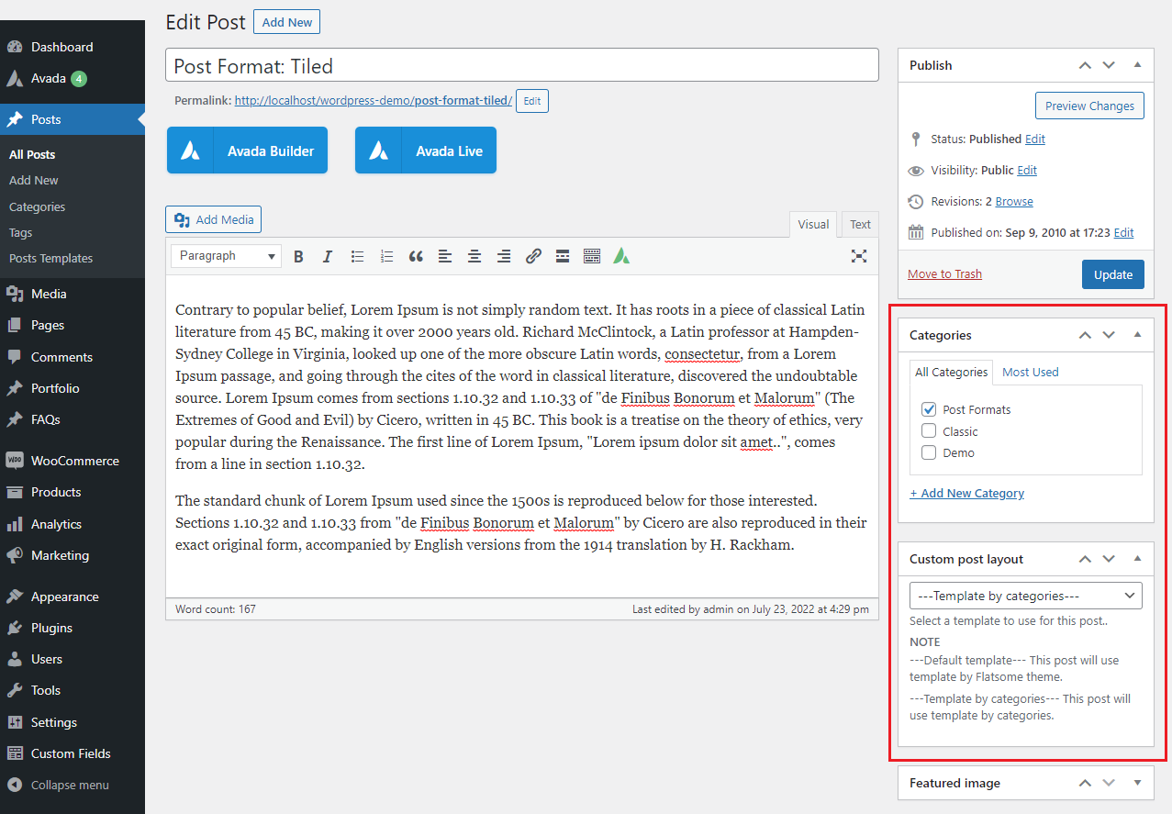Apply italic formatting in editor toolbar
1172x814 pixels.
pyautogui.click(x=327, y=257)
